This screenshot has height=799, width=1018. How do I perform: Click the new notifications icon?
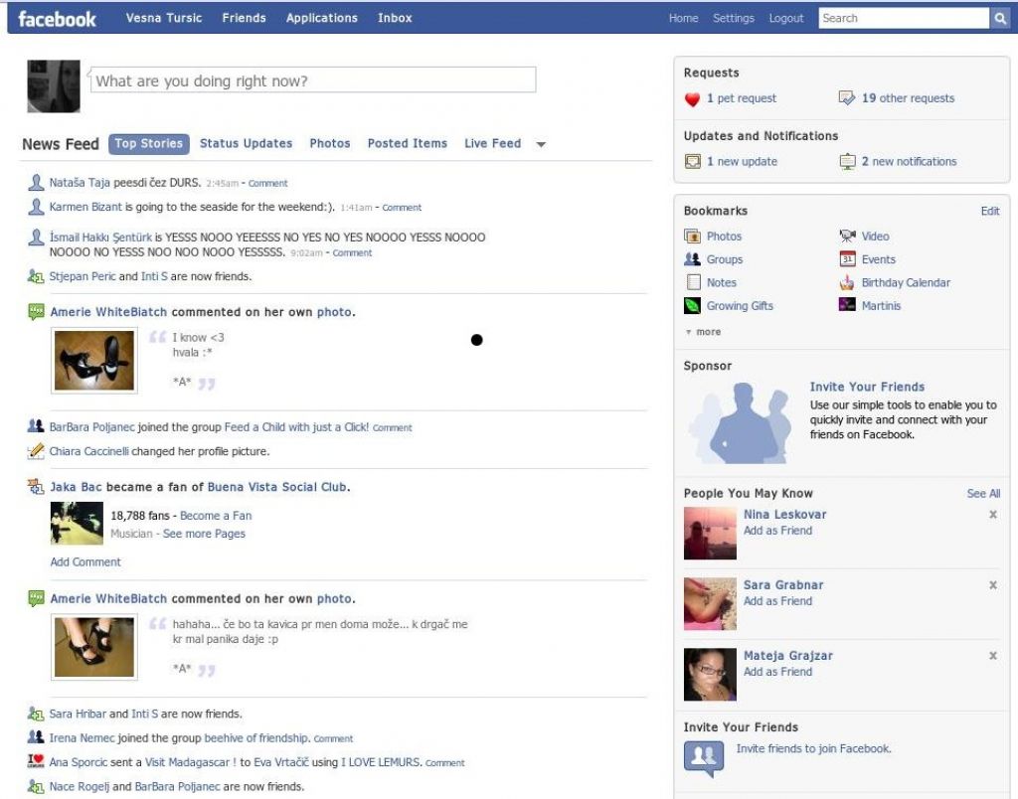tap(847, 162)
